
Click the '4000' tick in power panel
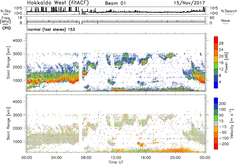point(17,41)
